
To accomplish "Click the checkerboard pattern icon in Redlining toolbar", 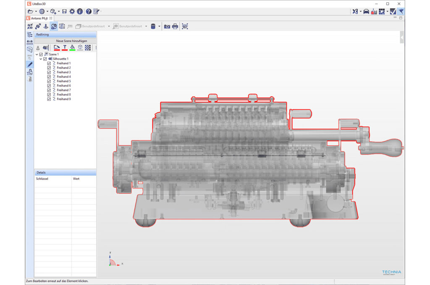I will [x=88, y=47].
